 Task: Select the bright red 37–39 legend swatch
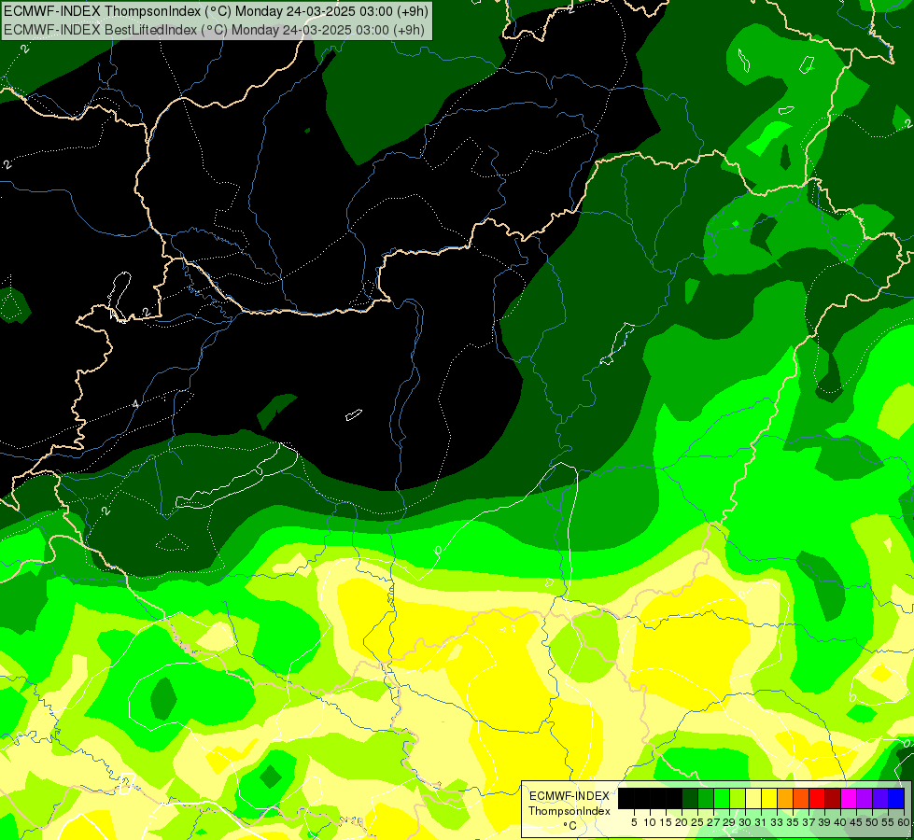(817, 799)
